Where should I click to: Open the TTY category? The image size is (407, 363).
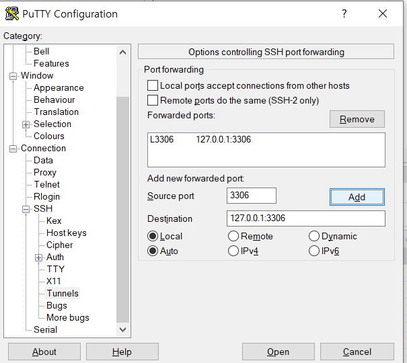tap(56, 269)
